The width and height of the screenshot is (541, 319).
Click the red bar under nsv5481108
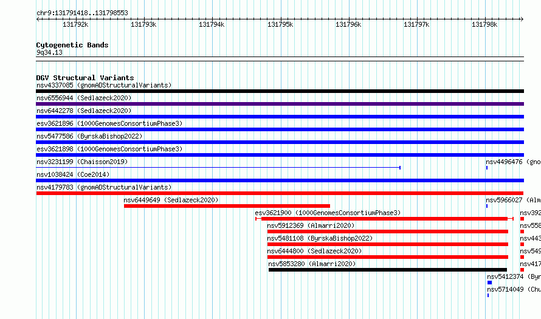coord(388,244)
